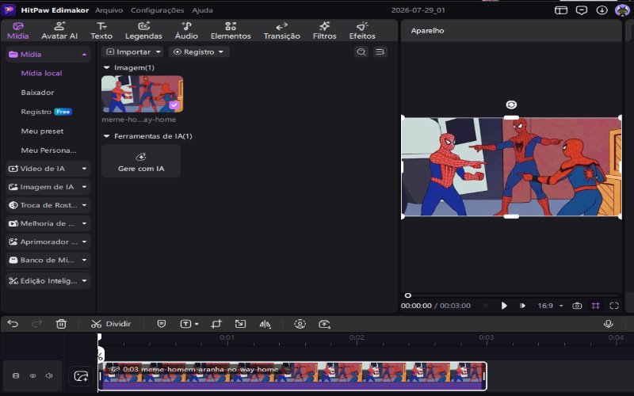Click the Gere com IA button
Image resolution: width=634 pixels, height=396 pixels.
point(141,162)
